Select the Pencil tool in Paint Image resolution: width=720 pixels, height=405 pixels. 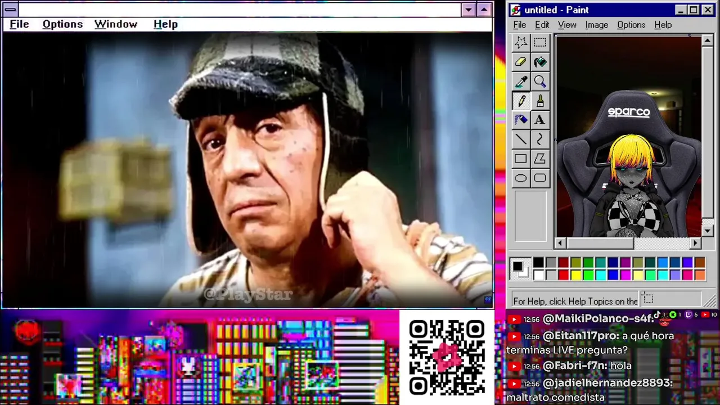click(521, 101)
